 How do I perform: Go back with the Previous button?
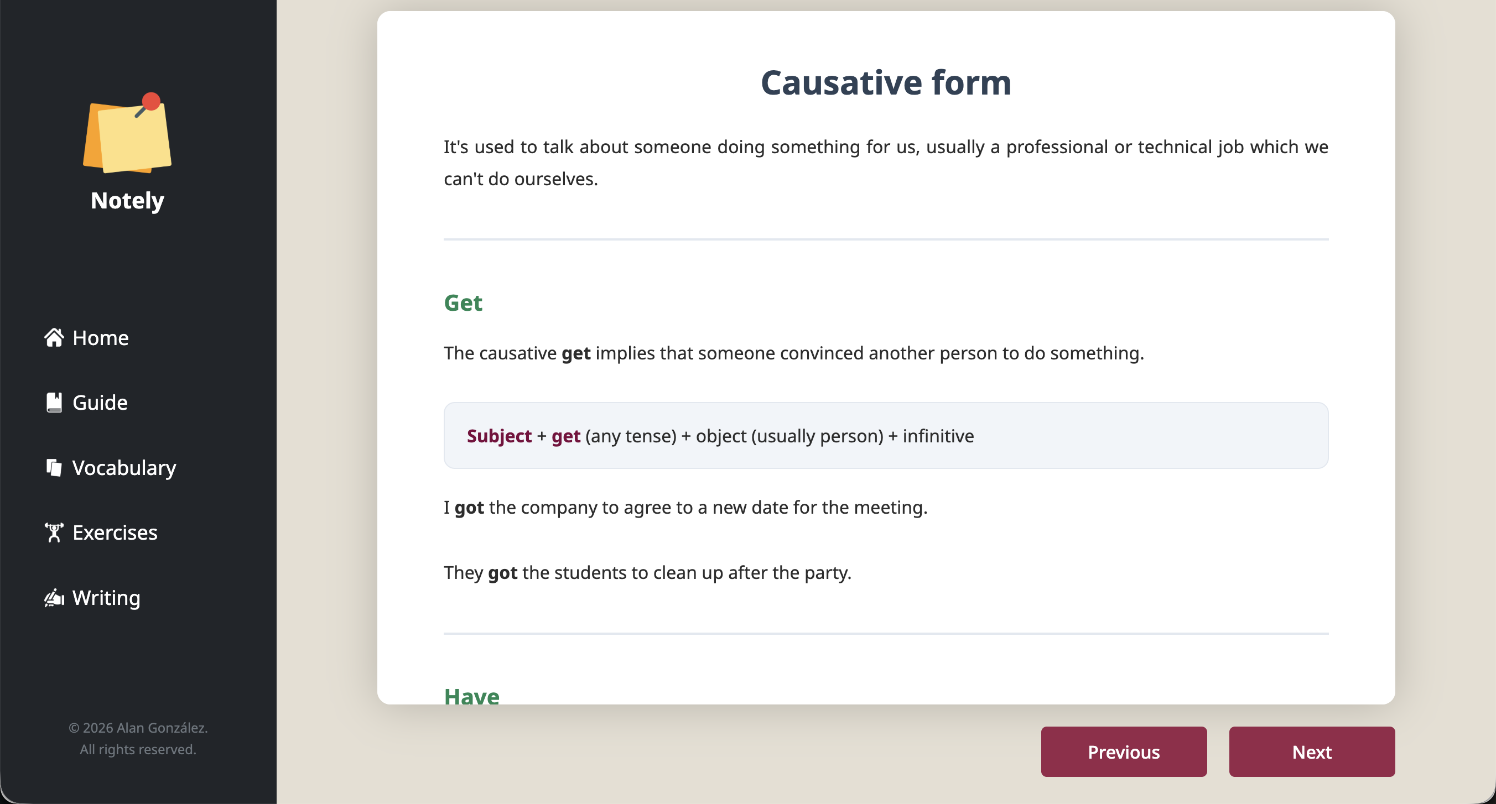1124,752
